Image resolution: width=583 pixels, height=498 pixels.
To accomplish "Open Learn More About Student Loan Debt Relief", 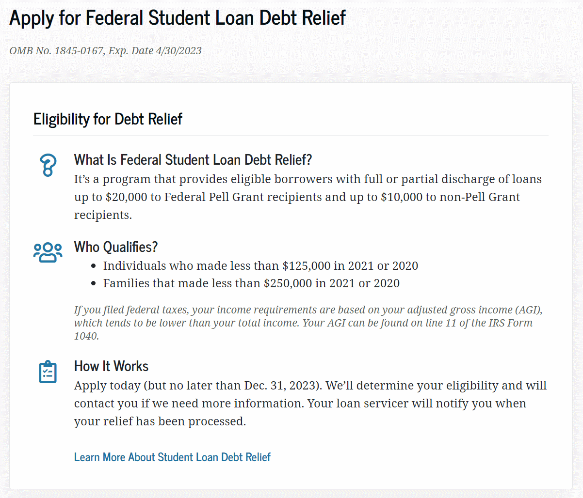I will (172, 457).
